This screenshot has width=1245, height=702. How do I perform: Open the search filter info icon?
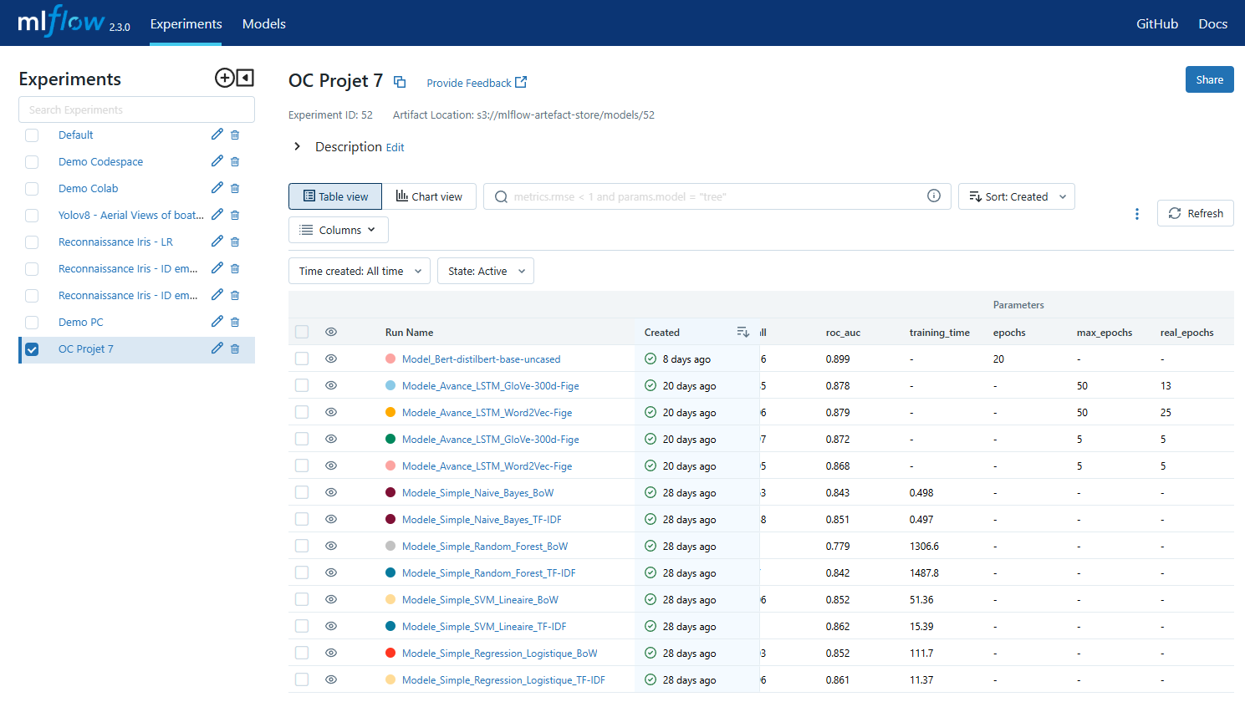[x=934, y=196]
